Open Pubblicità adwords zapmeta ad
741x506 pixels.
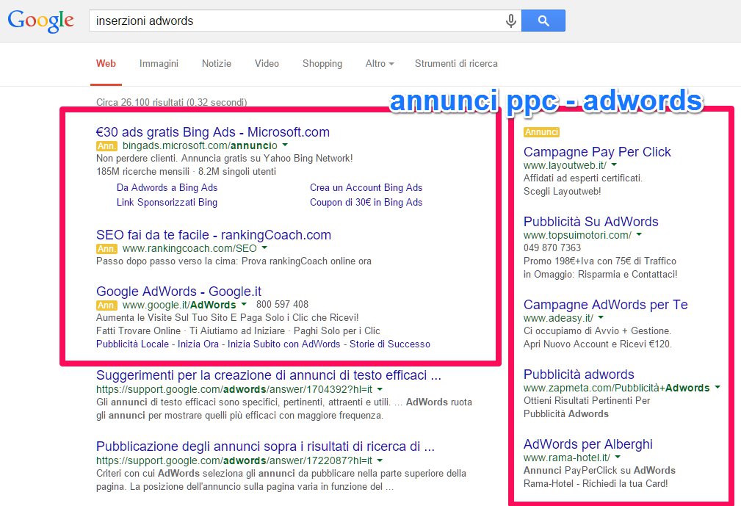click(x=579, y=375)
